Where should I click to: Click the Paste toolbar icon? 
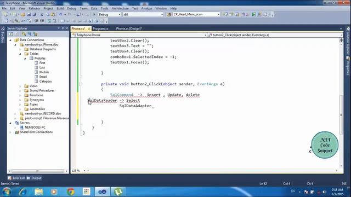click(53, 15)
